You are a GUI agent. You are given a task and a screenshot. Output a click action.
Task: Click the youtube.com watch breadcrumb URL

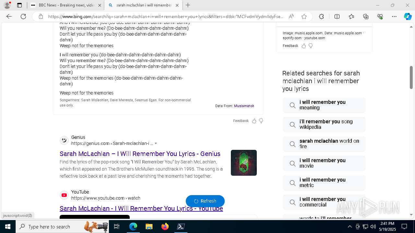pos(106,198)
